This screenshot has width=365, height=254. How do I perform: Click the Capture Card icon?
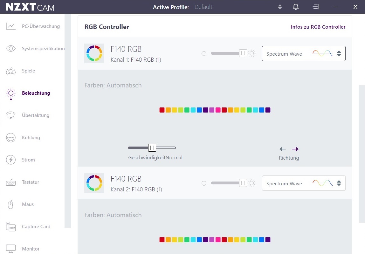coord(11,227)
